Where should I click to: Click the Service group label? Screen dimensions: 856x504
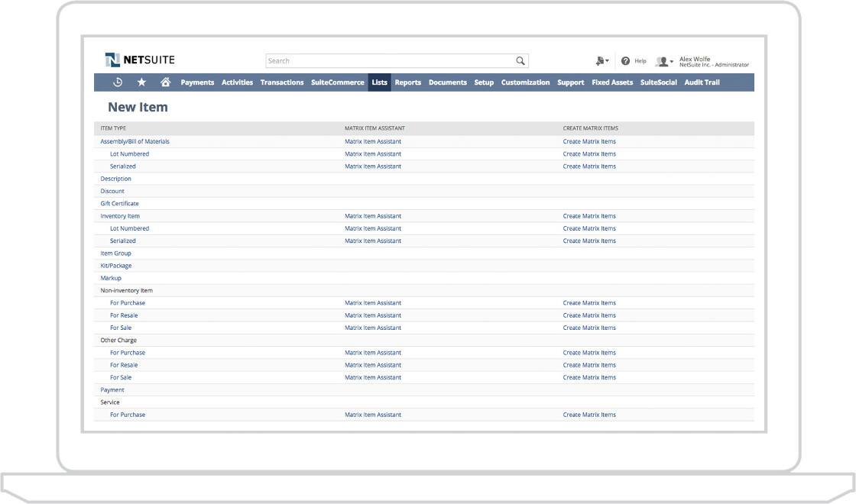click(110, 402)
